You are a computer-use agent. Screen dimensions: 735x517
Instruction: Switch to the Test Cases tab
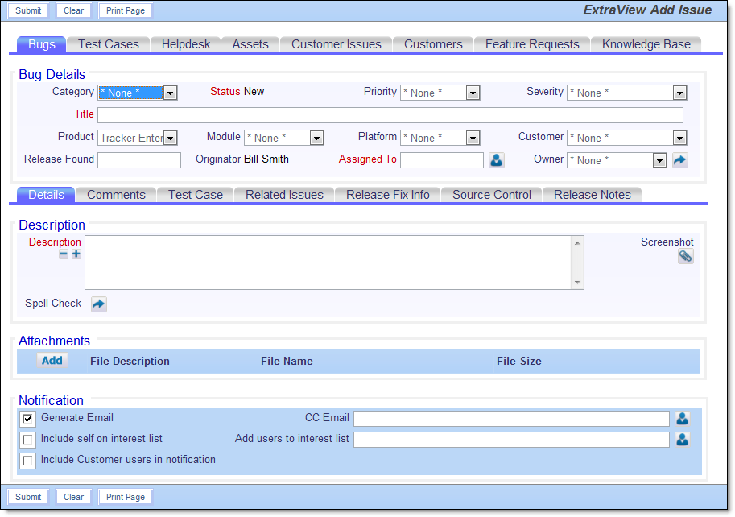[109, 44]
